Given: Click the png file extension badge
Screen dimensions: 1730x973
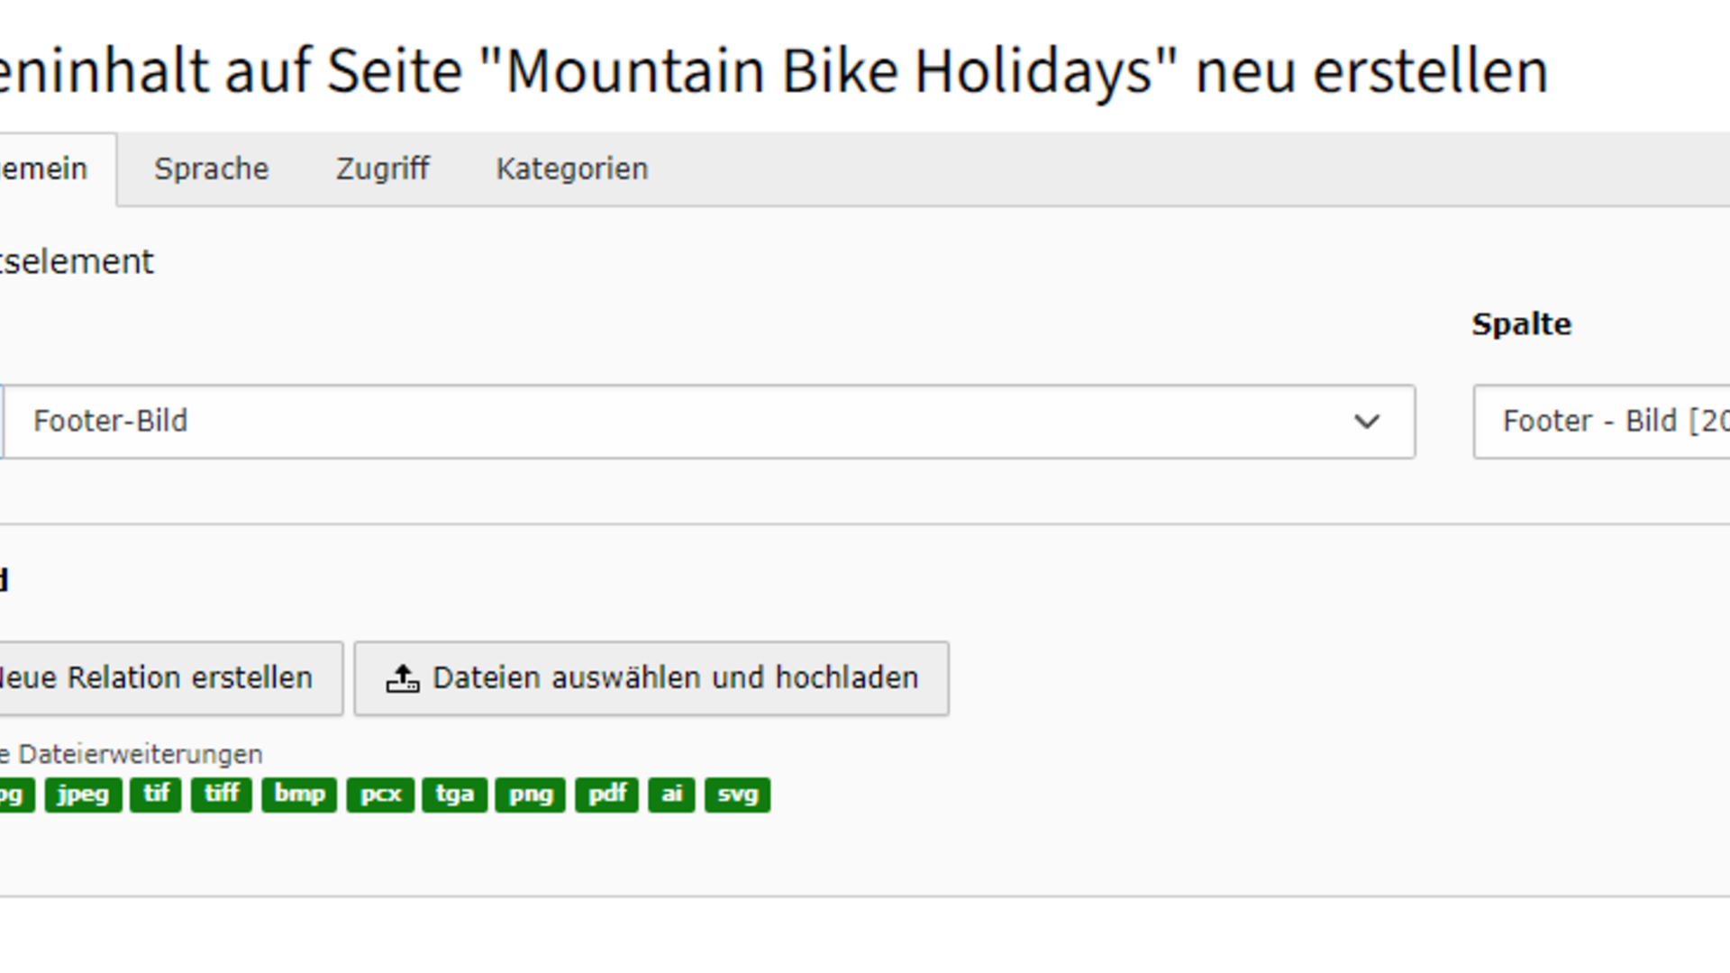Looking at the screenshot, I should point(530,795).
